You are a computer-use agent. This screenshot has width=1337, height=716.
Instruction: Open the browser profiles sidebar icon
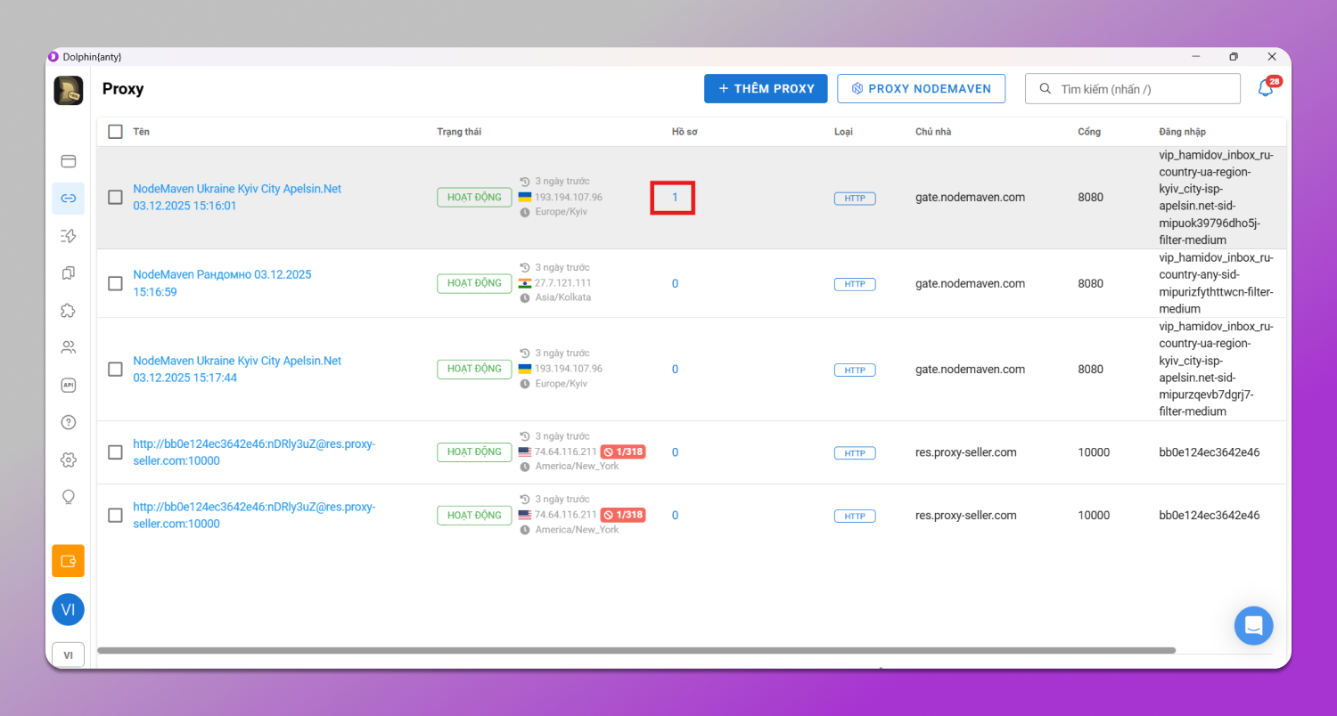pyautogui.click(x=68, y=161)
